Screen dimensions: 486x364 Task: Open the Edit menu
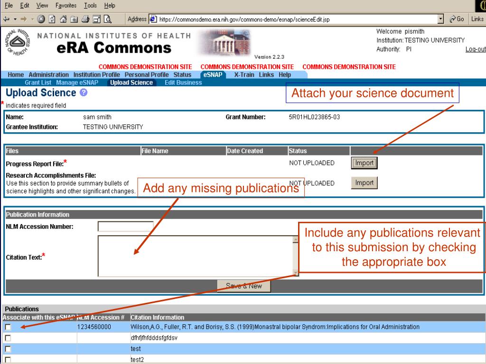click(25, 6)
